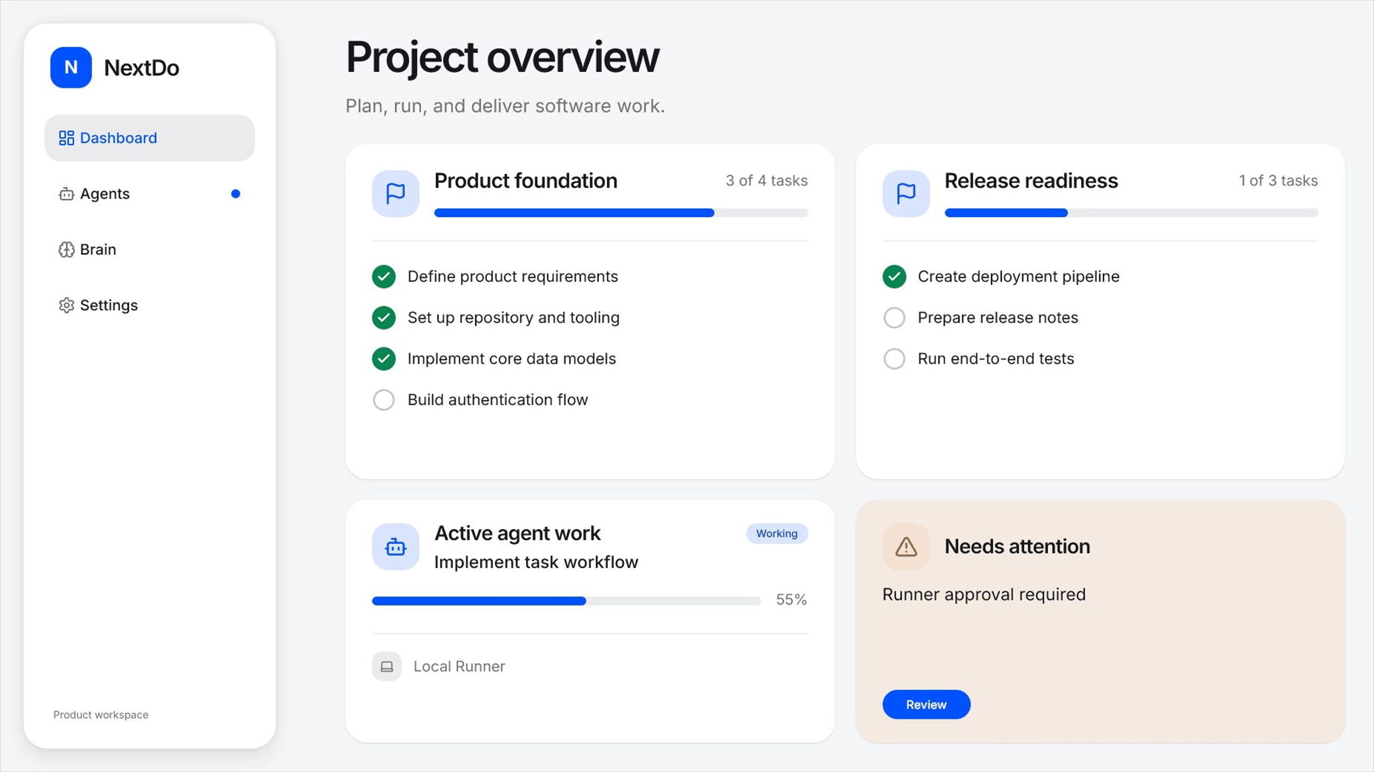
Task: Click 'Implement core data models' task text
Action: tap(512, 359)
